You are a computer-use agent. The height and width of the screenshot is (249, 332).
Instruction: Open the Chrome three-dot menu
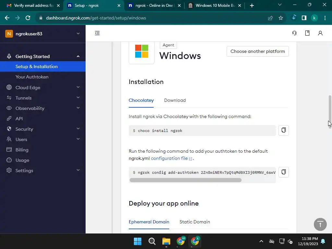tap(325, 18)
